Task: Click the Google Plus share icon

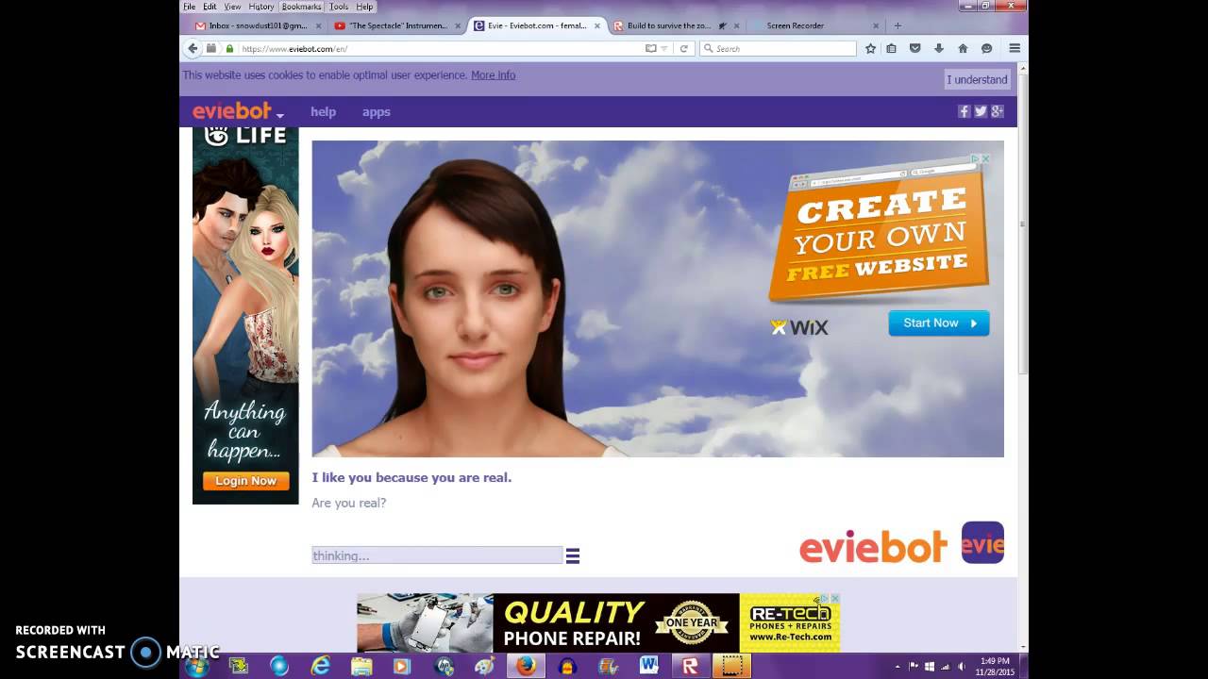Action: pos(997,111)
